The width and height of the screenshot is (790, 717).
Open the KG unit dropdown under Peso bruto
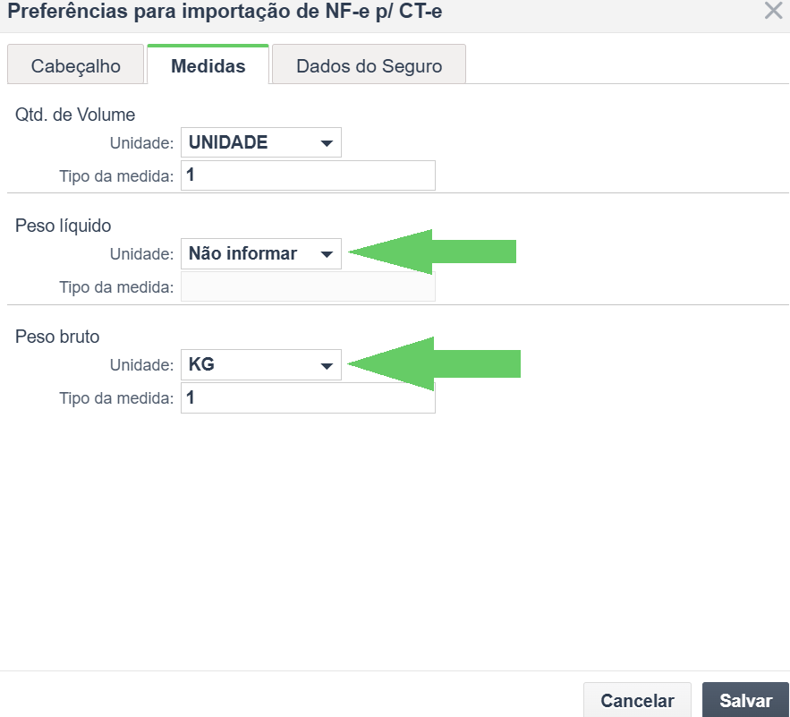pyautogui.click(x=261, y=364)
